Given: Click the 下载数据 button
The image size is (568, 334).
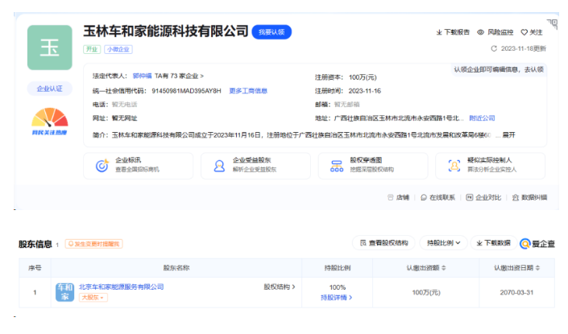Looking at the screenshot, I should pyautogui.click(x=493, y=243).
